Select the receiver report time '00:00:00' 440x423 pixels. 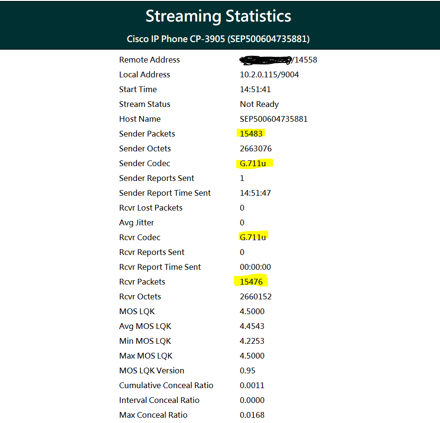click(x=255, y=267)
